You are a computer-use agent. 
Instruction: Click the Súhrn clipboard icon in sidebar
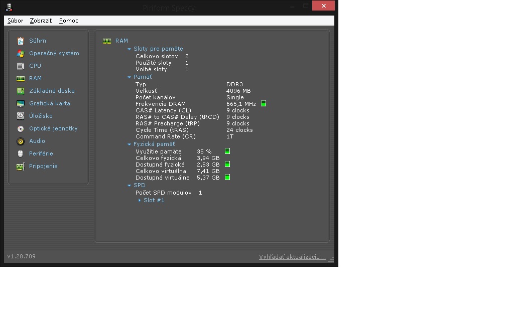pos(20,41)
